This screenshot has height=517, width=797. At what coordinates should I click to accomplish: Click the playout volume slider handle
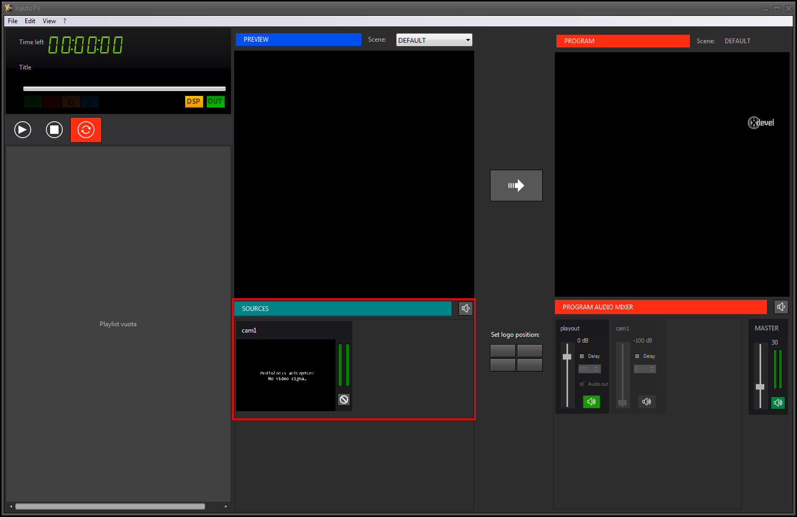coord(567,357)
